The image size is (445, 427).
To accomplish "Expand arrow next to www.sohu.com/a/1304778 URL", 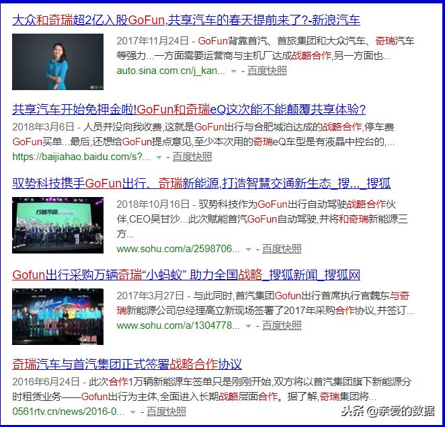I will 248,326.
